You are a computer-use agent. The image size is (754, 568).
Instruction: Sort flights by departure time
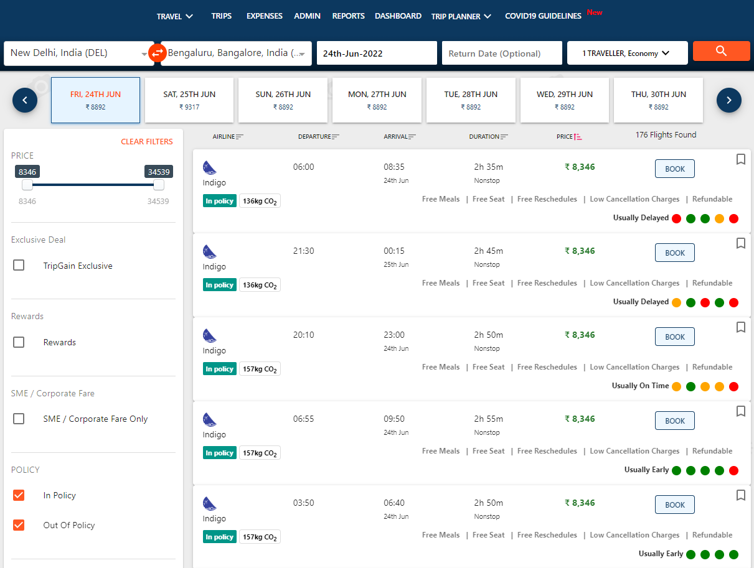(x=319, y=136)
